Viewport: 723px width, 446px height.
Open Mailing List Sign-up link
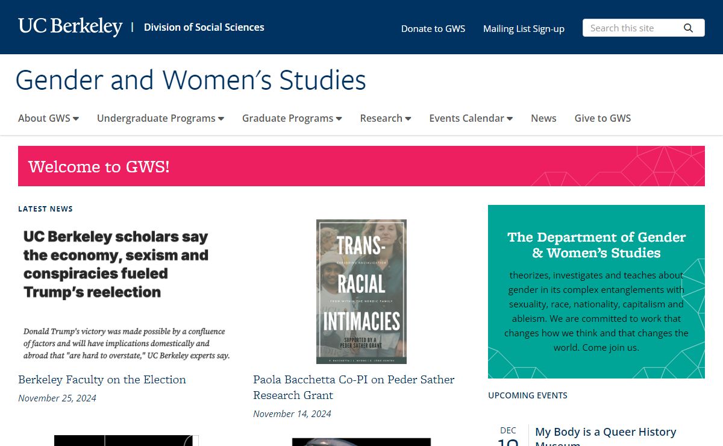click(x=524, y=29)
